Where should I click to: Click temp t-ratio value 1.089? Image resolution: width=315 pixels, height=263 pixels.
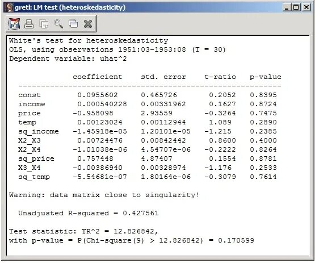[220, 122]
